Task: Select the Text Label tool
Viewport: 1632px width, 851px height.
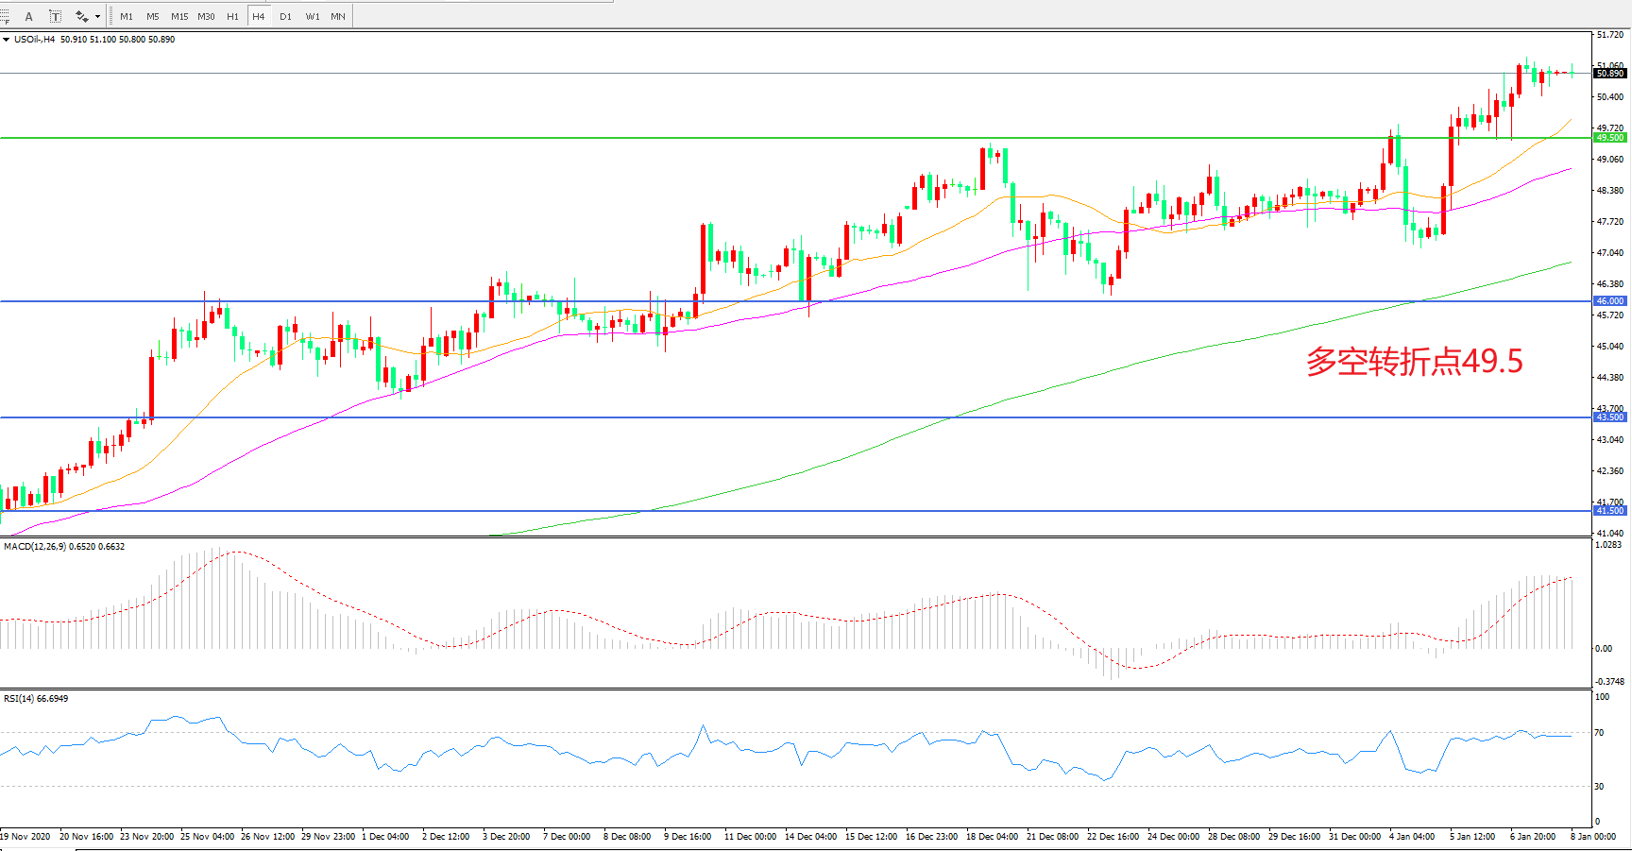Action: 56,16
